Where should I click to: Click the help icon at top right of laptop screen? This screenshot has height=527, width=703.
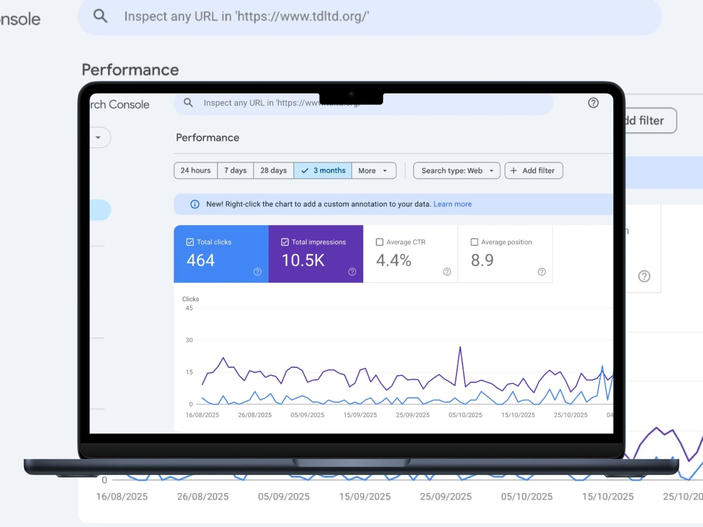point(593,103)
